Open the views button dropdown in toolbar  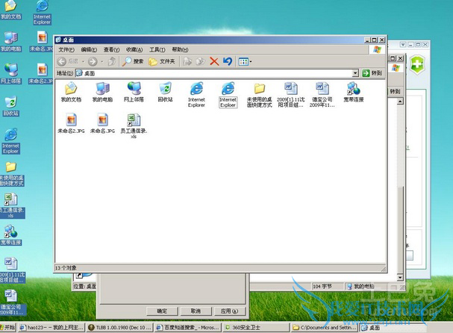click(250, 61)
